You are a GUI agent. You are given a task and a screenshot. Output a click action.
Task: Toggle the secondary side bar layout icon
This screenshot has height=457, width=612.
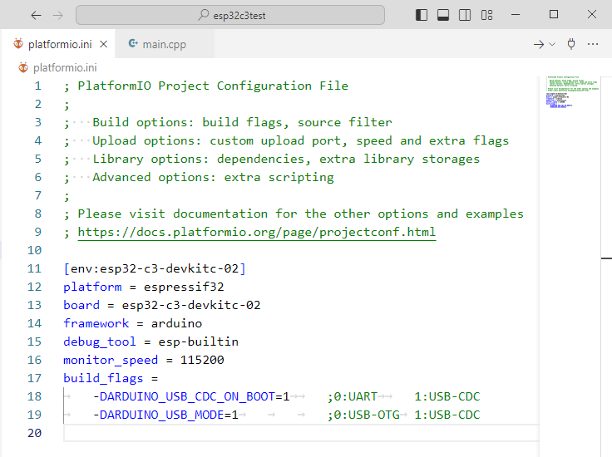465,15
